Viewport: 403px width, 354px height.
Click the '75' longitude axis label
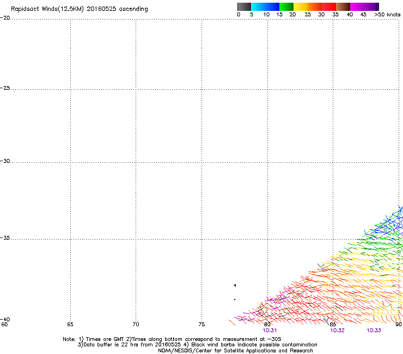[201, 325]
